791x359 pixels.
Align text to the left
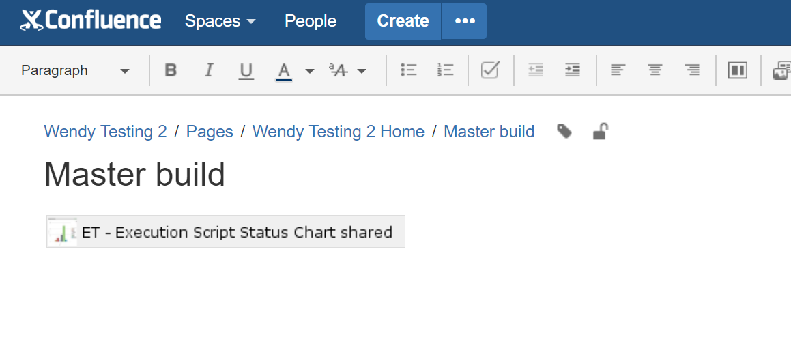(618, 70)
